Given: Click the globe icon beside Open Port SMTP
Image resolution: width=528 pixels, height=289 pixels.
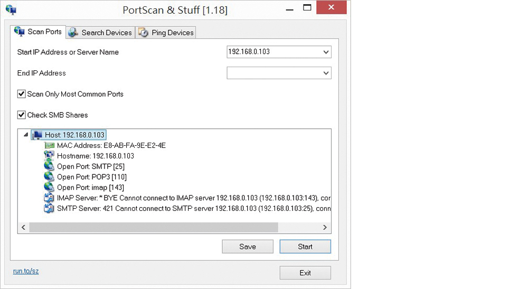Looking at the screenshot, I should pyautogui.click(x=49, y=166).
